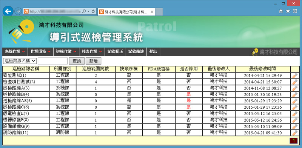Edit the 巡檢路線AS(5) row via wrench icon
The width and height of the screenshot is (302, 148).
[x=295, y=101]
